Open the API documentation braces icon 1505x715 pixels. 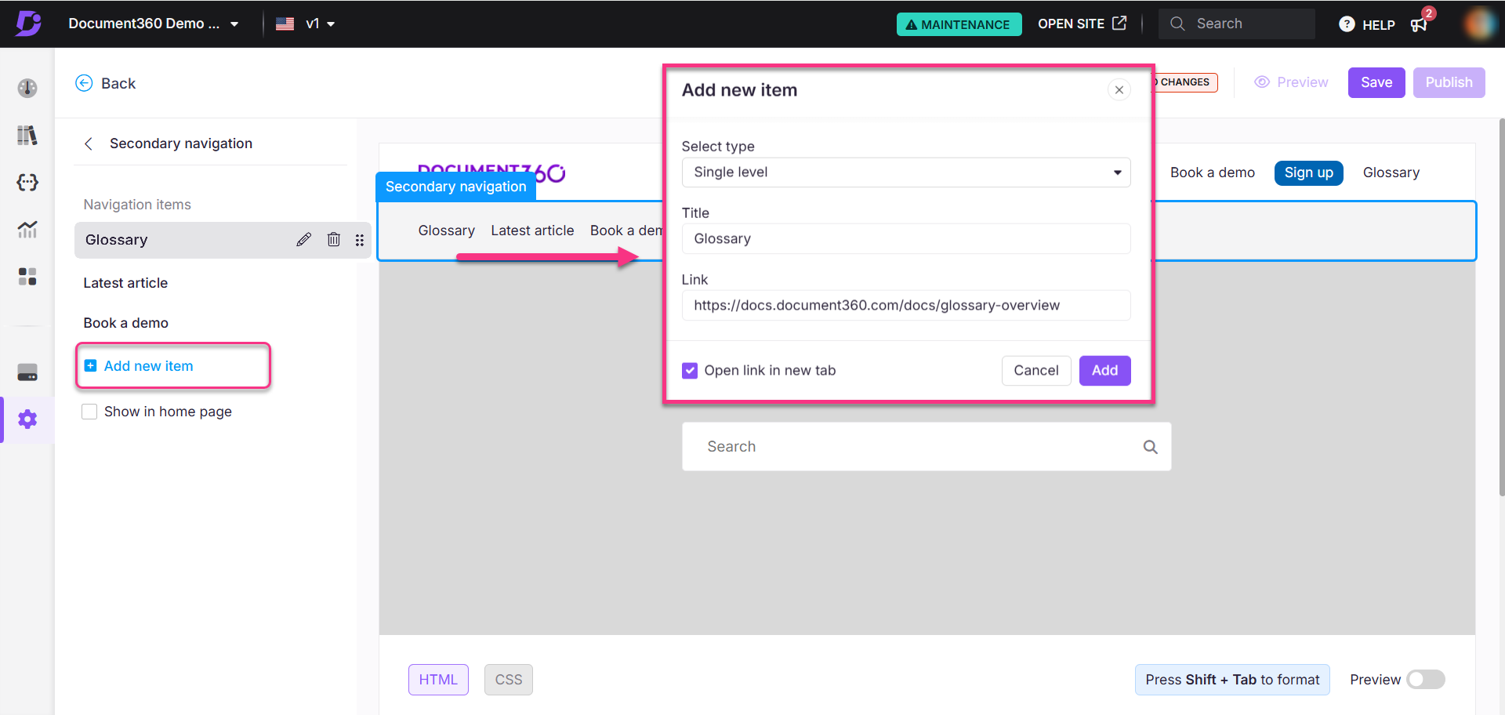click(27, 182)
